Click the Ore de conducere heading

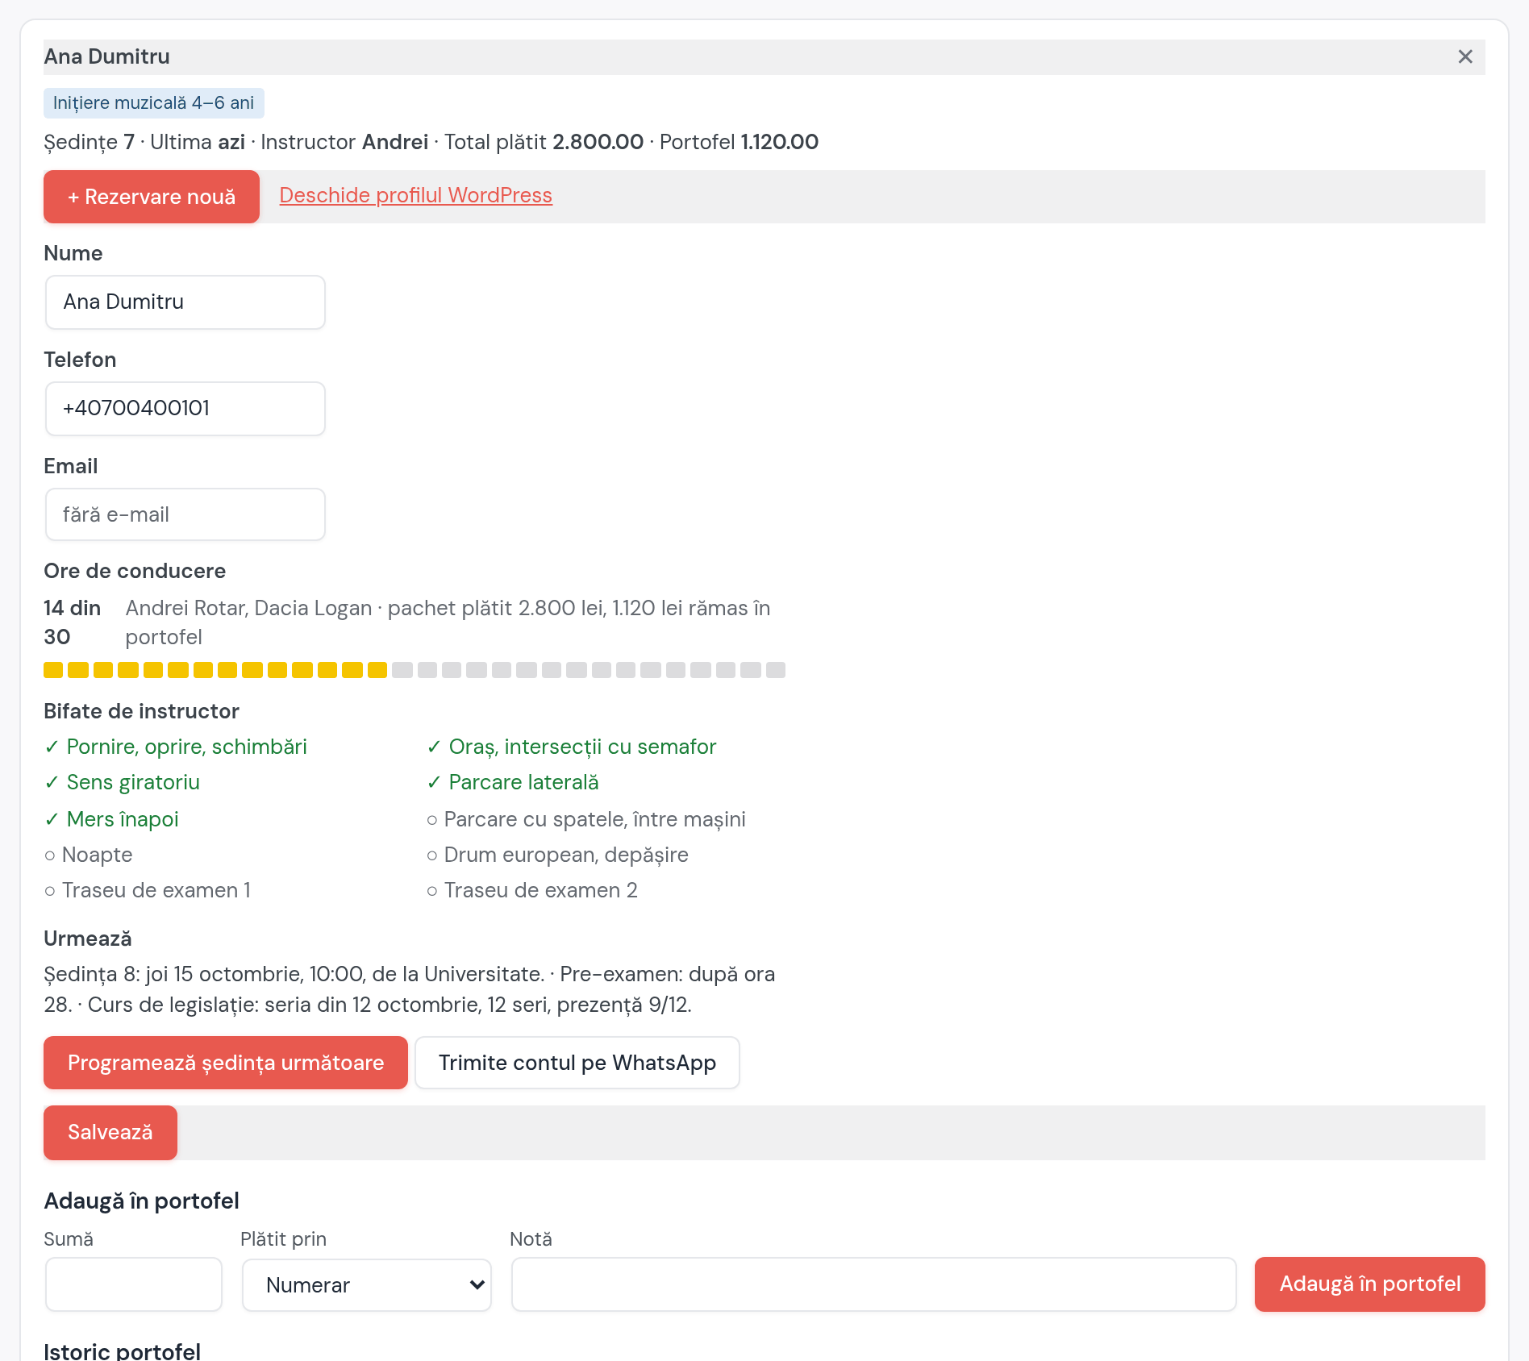tap(135, 571)
